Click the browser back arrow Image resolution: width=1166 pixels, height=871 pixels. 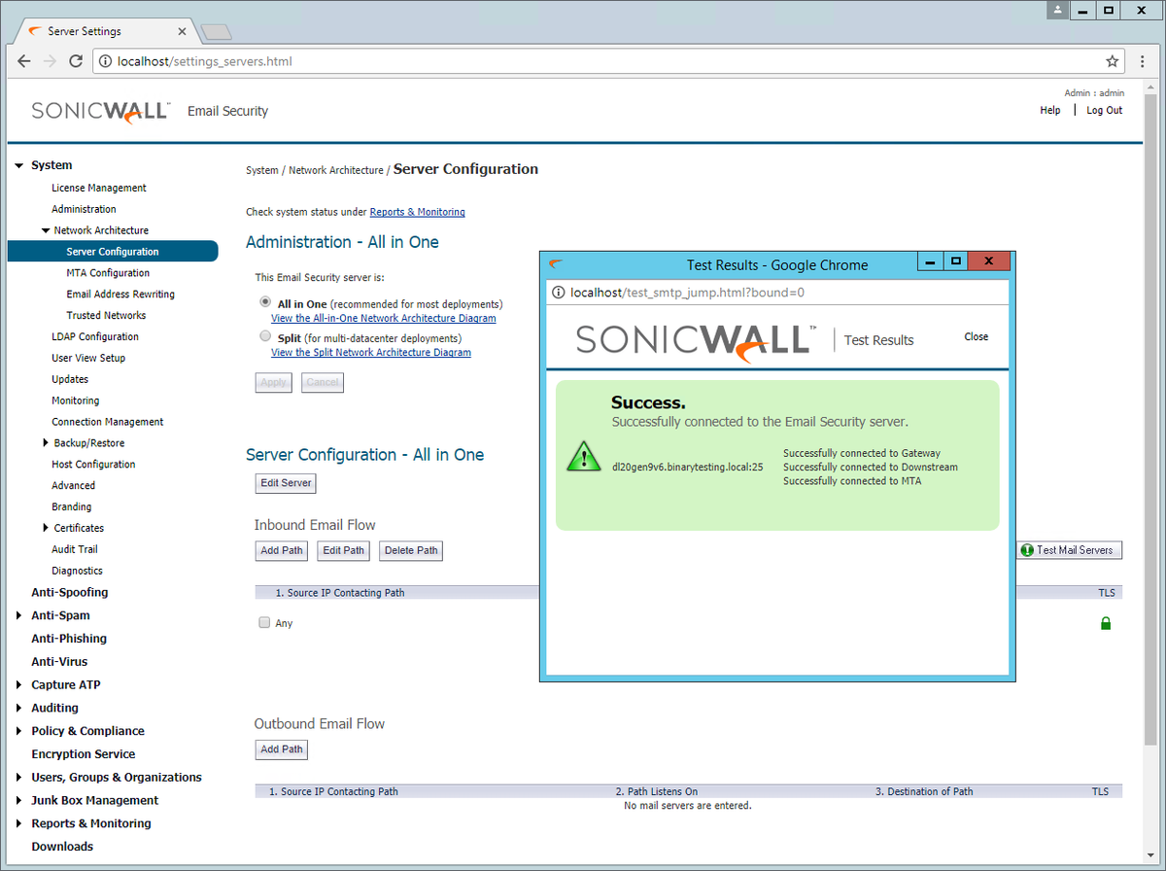[x=23, y=60]
